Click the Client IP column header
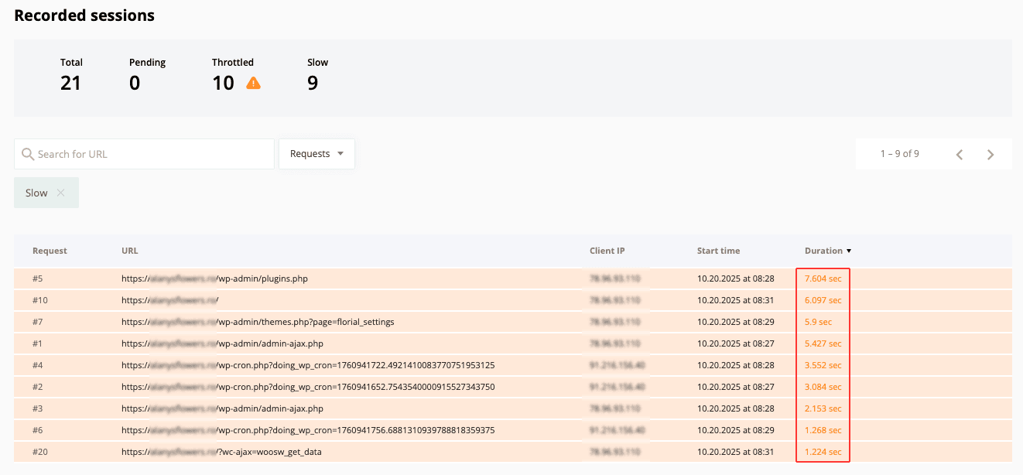 point(607,251)
